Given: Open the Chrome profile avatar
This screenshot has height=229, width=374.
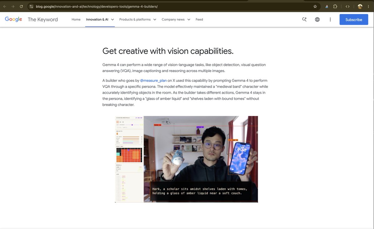Looking at the screenshot, I should coord(360,7).
